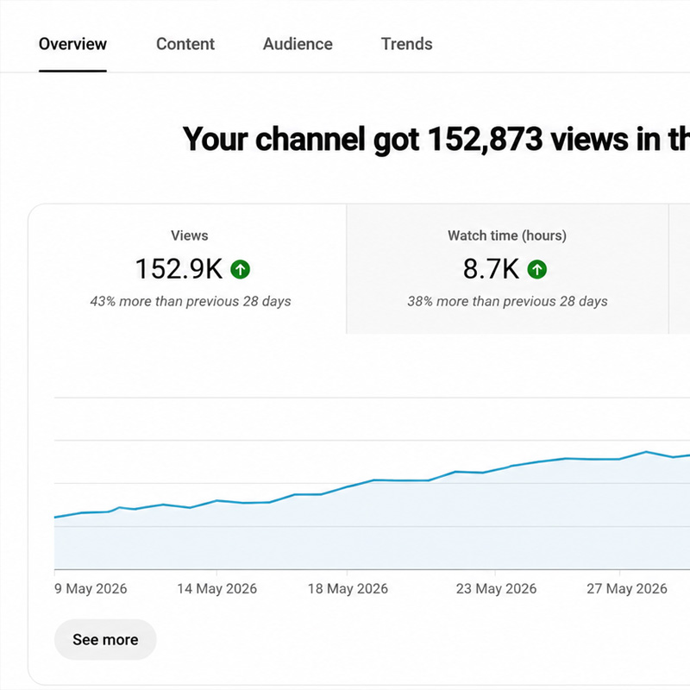The height and width of the screenshot is (690, 690).
Task: Click '43% more than previous 28 days'
Action: tap(191, 301)
